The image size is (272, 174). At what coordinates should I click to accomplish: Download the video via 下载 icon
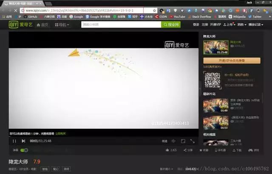point(237,150)
